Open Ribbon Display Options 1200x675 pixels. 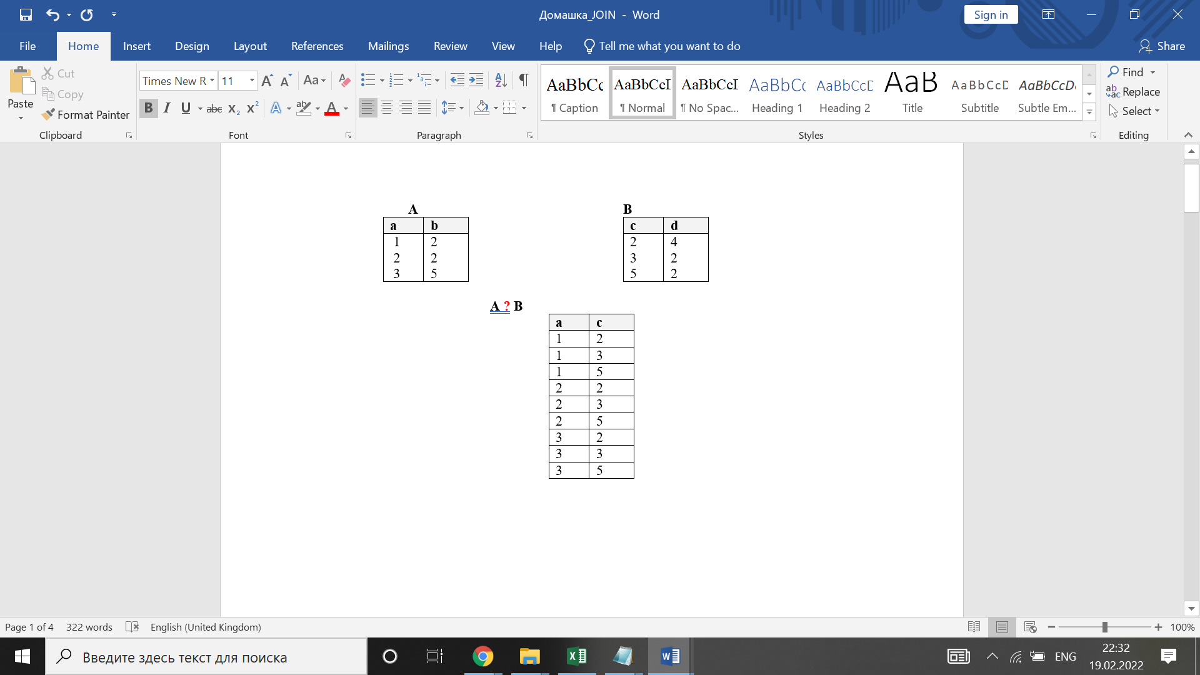pos(1048,14)
